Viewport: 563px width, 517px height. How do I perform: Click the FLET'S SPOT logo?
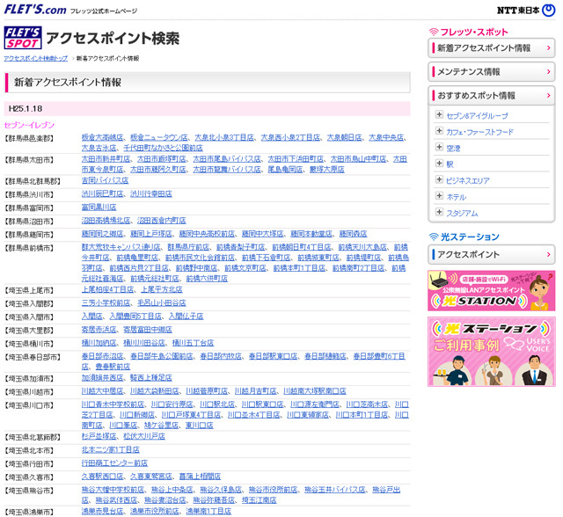[x=23, y=38]
